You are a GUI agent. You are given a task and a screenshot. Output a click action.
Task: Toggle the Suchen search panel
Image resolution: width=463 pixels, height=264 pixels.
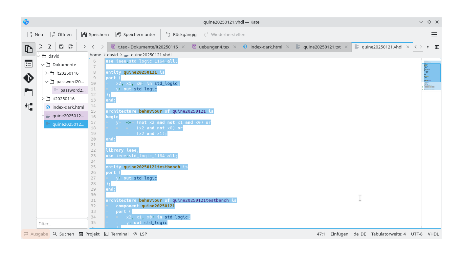tap(63, 234)
